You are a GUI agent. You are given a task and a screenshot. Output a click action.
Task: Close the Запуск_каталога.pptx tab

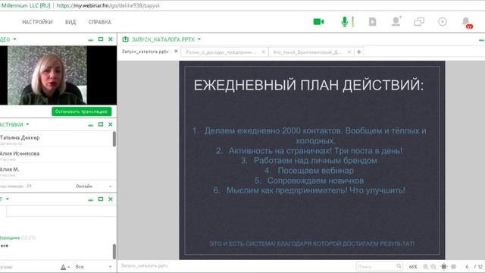click(176, 52)
